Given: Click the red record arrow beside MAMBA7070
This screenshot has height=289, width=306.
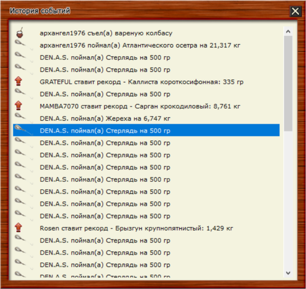Looking at the screenshot, I should click(x=18, y=106).
